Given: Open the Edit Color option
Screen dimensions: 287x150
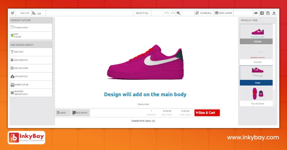Looking at the screenshot, I should point(31,35).
